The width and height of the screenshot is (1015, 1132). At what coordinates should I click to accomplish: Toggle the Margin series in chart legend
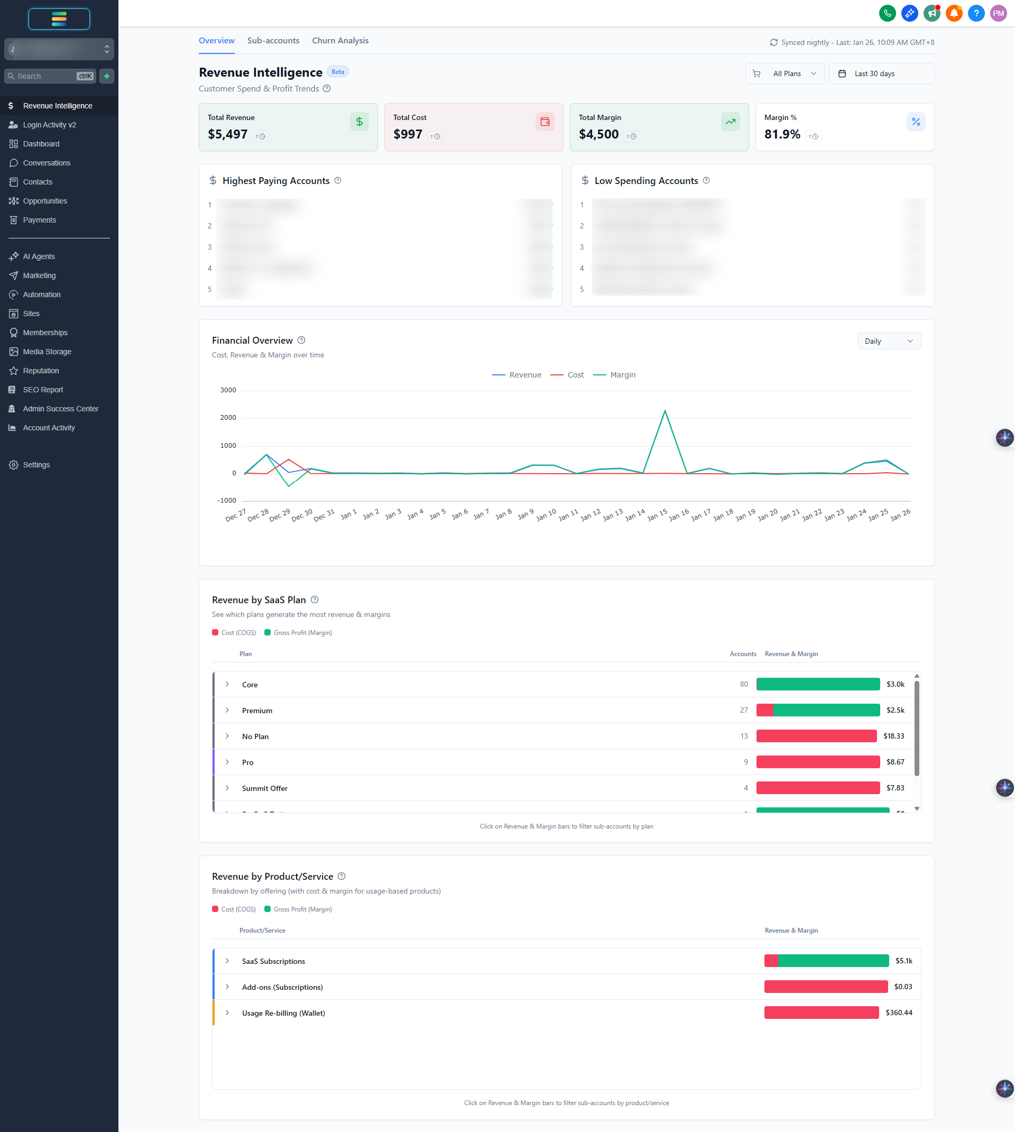tap(614, 375)
